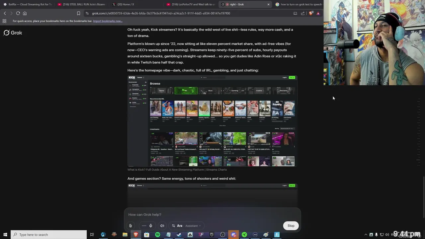The height and width of the screenshot is (239, 425).
Task: Switch to 'how to turn on grok' tab
Action: pos(298,4)
